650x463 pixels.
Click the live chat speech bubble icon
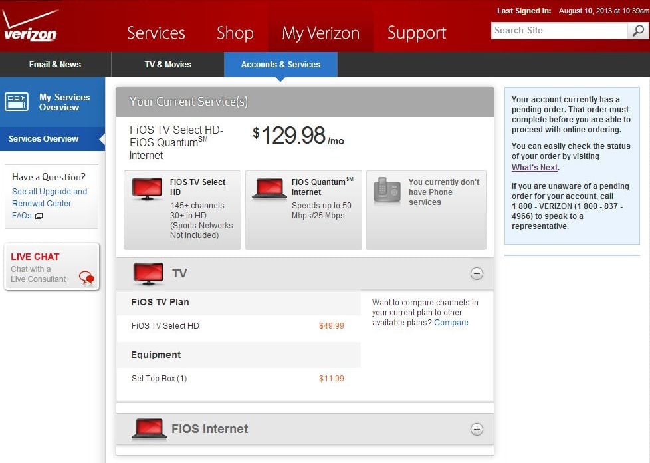(x=86, y=278)
